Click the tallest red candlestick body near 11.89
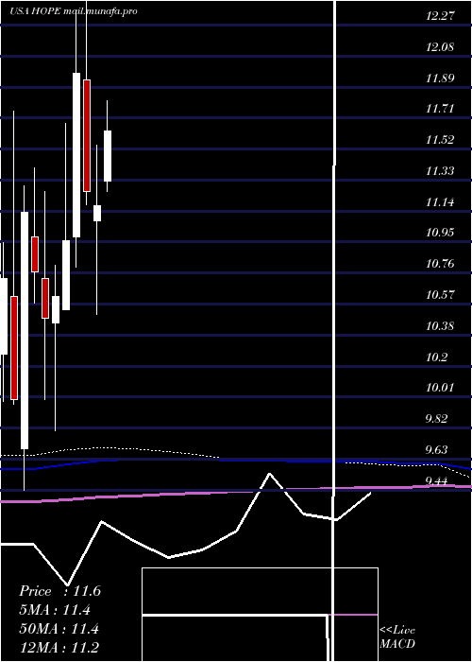Viewport: 472px width, 662px height. 87,135
